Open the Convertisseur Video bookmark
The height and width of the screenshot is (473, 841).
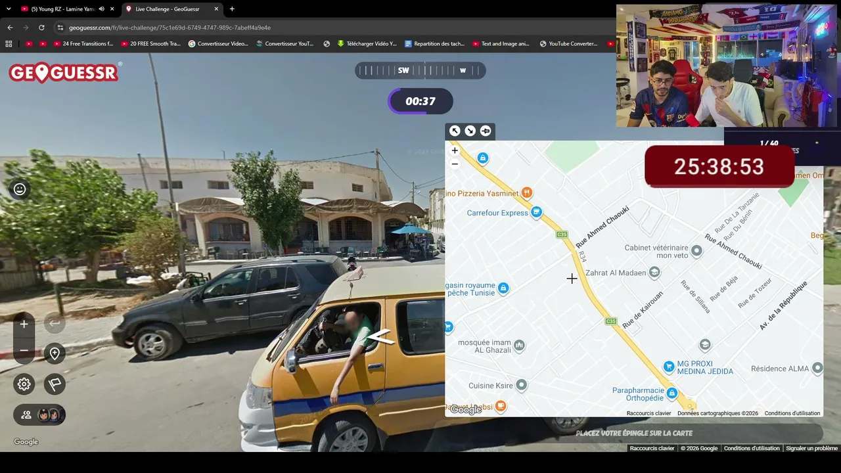click(x=218, y=44)
